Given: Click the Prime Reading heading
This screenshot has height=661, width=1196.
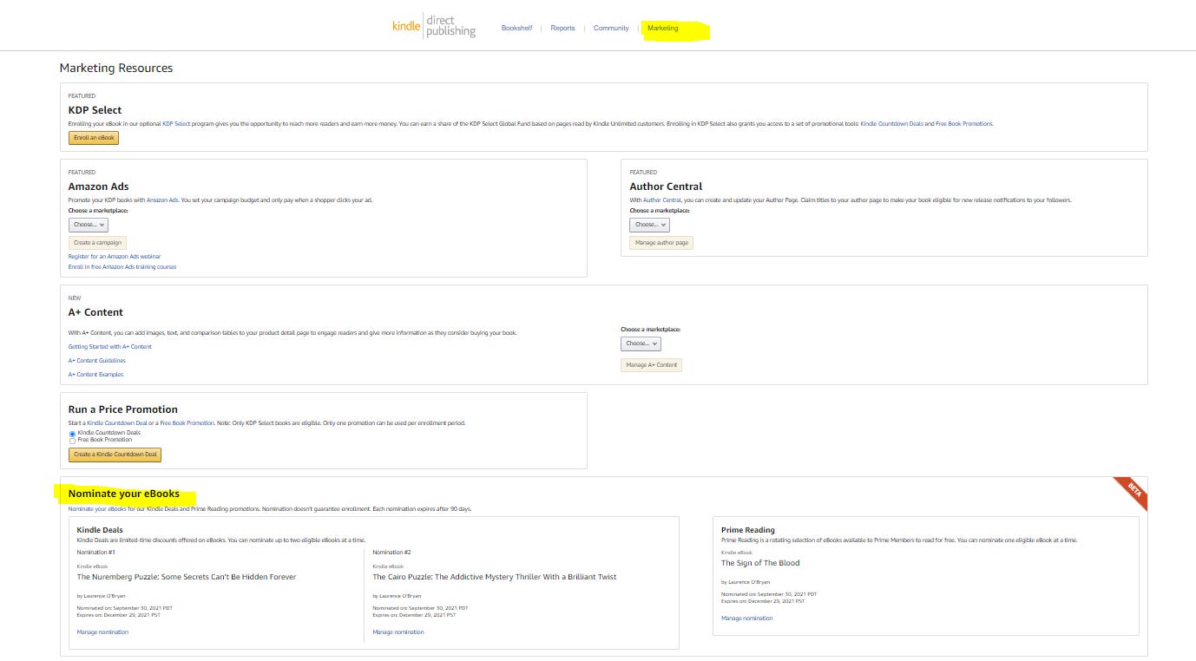Looking at the screenshot, I should coord(748,530).
